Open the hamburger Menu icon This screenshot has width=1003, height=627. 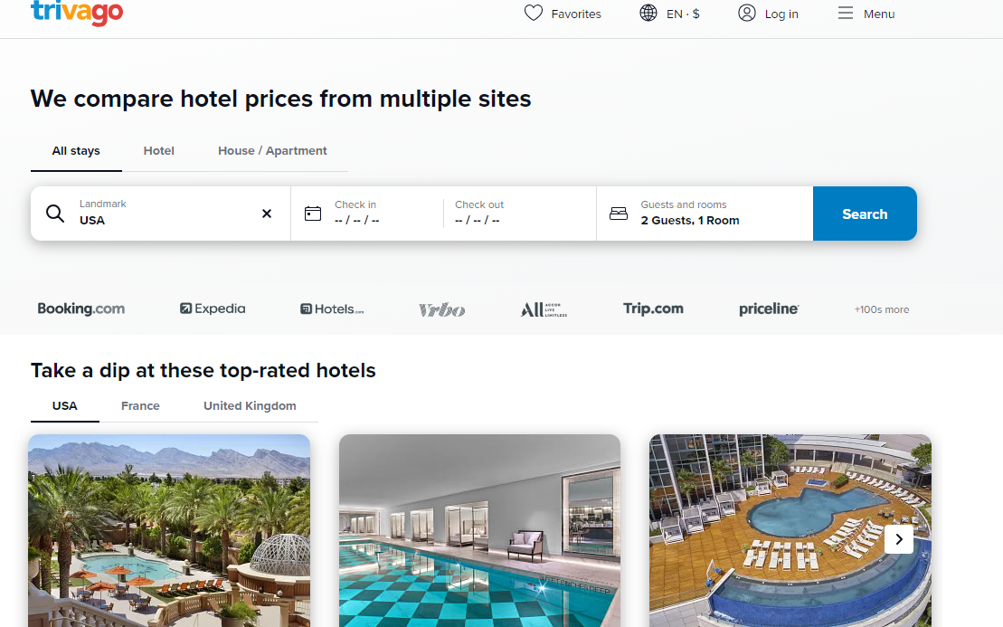(846, 14)
